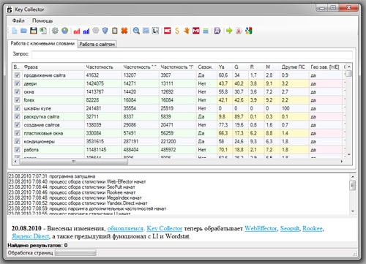Uncheck the 'раскрутка сайта' row checkbox
The width and height of the screenshot is (366, 264).
click(x=17, y=116)
